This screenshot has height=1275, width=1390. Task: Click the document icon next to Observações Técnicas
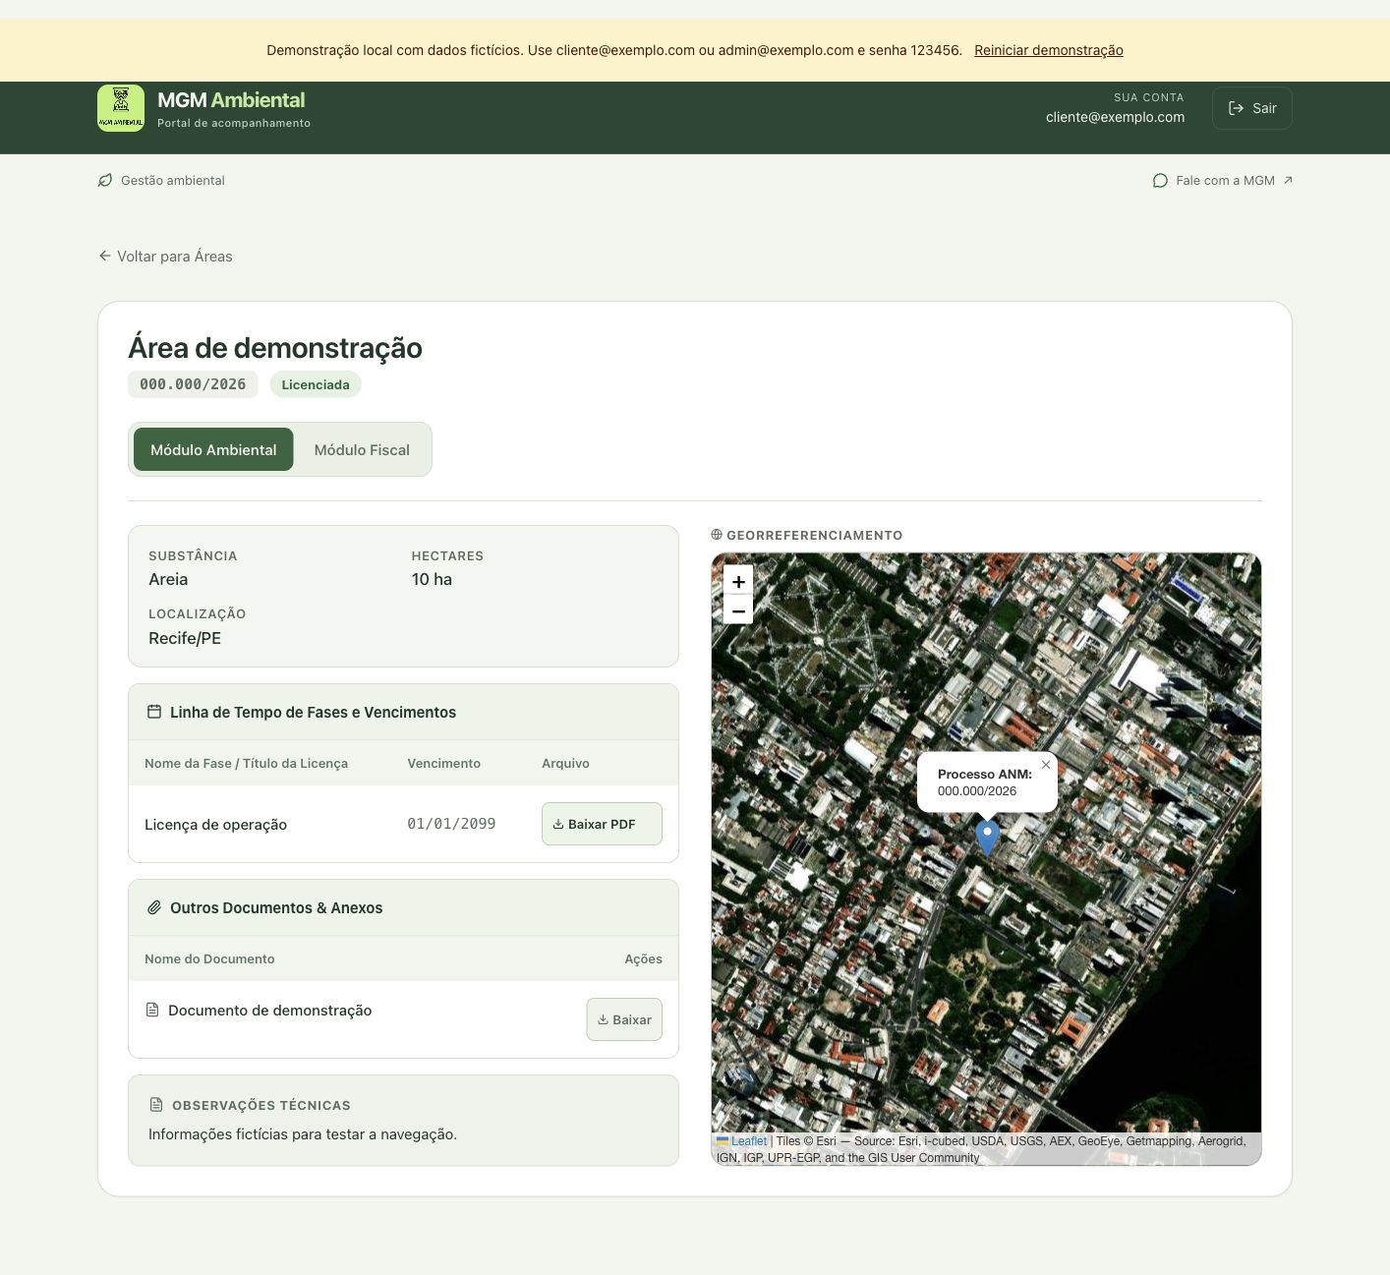pos(155,1105)
